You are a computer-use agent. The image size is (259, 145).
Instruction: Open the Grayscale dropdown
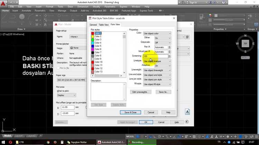coord(163,43)
